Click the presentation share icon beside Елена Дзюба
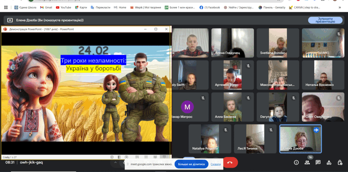The image size is (348, 172). click(x=10, y=20)
